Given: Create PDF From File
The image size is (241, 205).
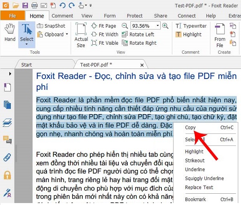Looking at the screenshot, I should click(220, 35).
